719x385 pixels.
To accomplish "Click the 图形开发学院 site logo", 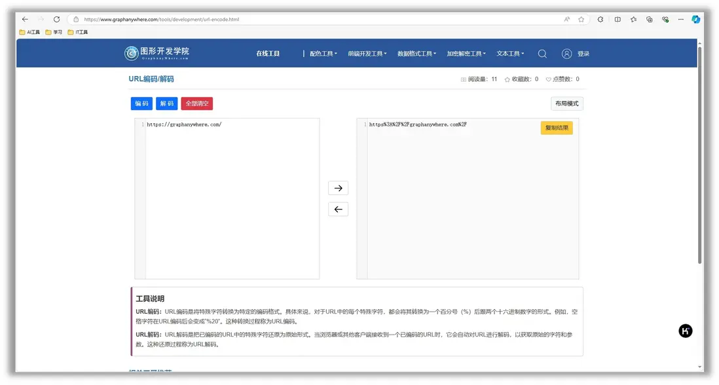I will click(157, 53).
